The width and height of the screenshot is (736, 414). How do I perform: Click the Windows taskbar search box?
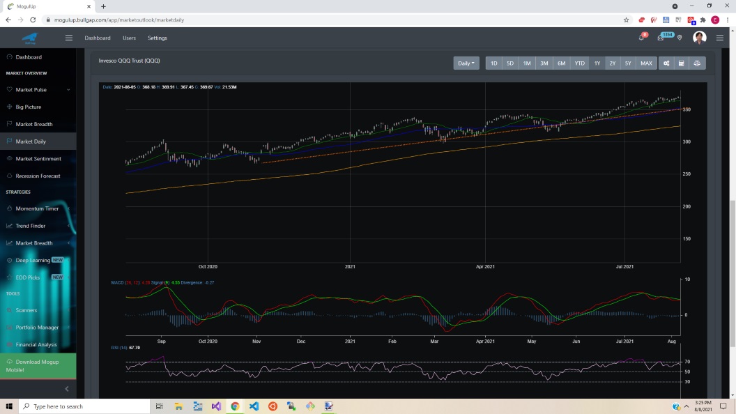84,406
